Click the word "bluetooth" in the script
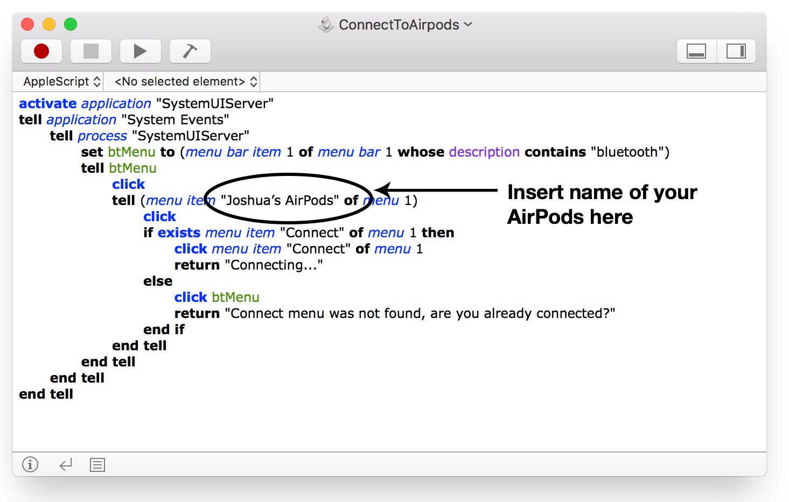The height and width of the screenshot is (502, 789). [x=627, y=152]
